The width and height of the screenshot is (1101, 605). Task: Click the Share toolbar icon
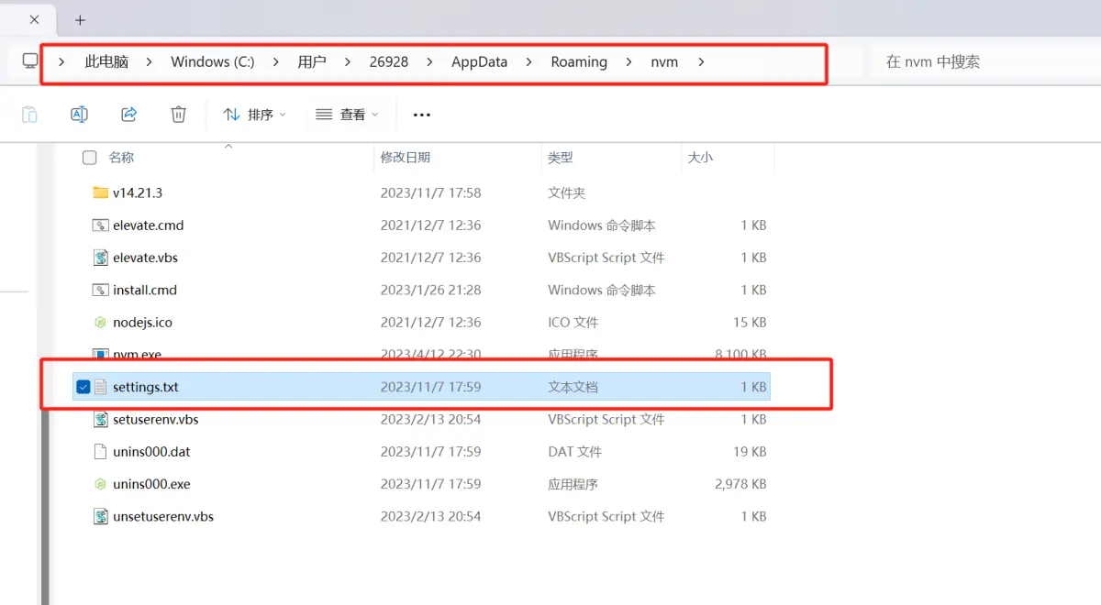(129, 115)
